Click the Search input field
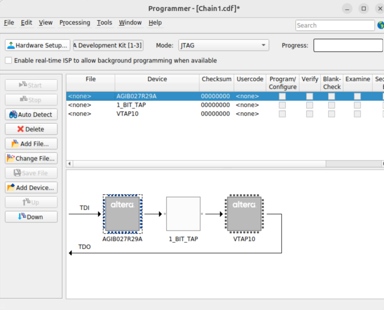384x310 pixels. 335,25
